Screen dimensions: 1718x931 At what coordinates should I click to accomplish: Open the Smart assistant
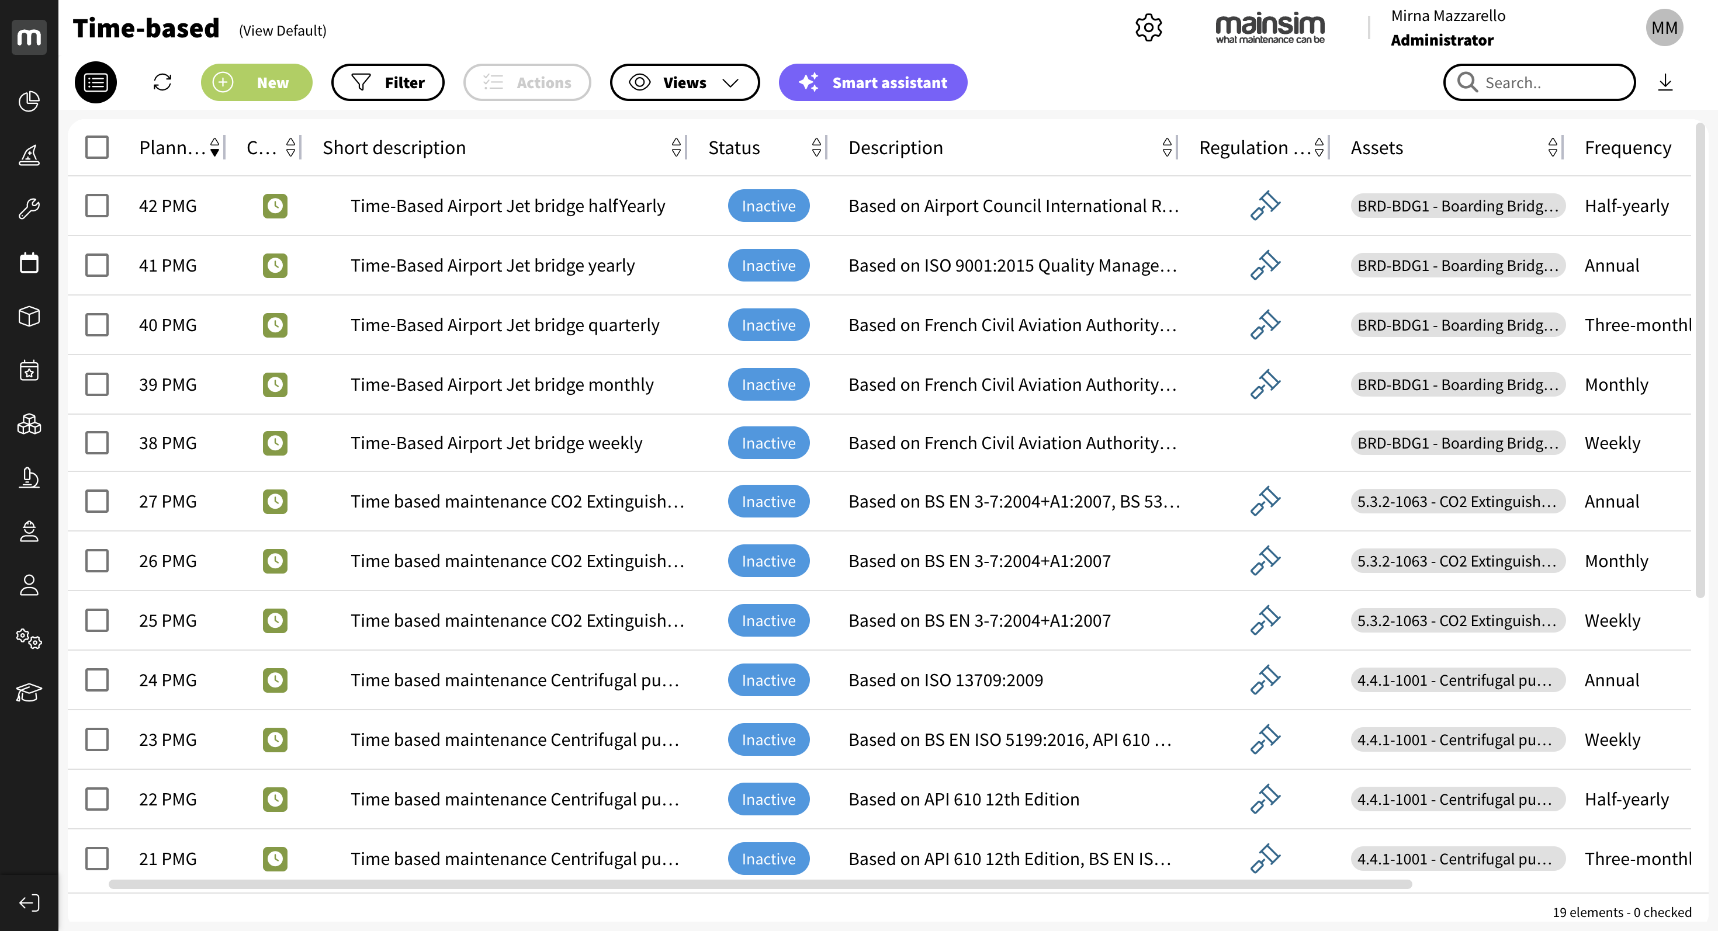[x=872, y=82]
